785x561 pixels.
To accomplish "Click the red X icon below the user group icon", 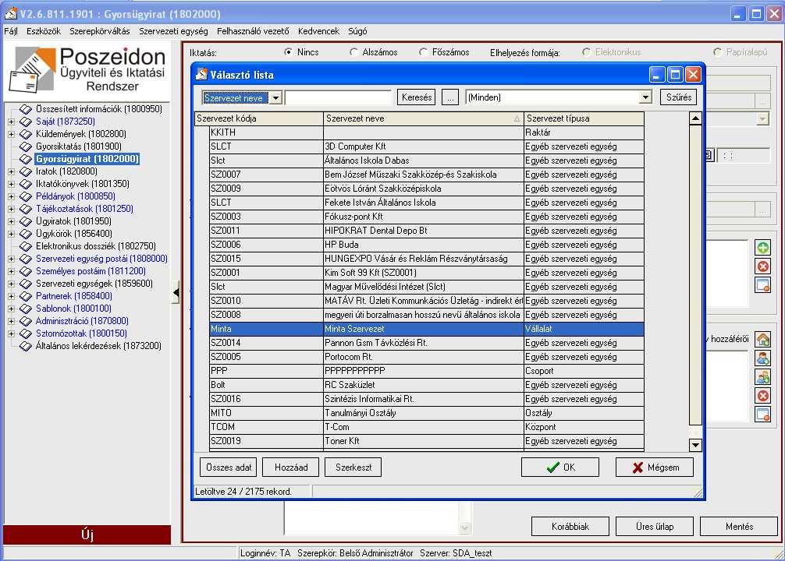I will [x=762, y=396].
